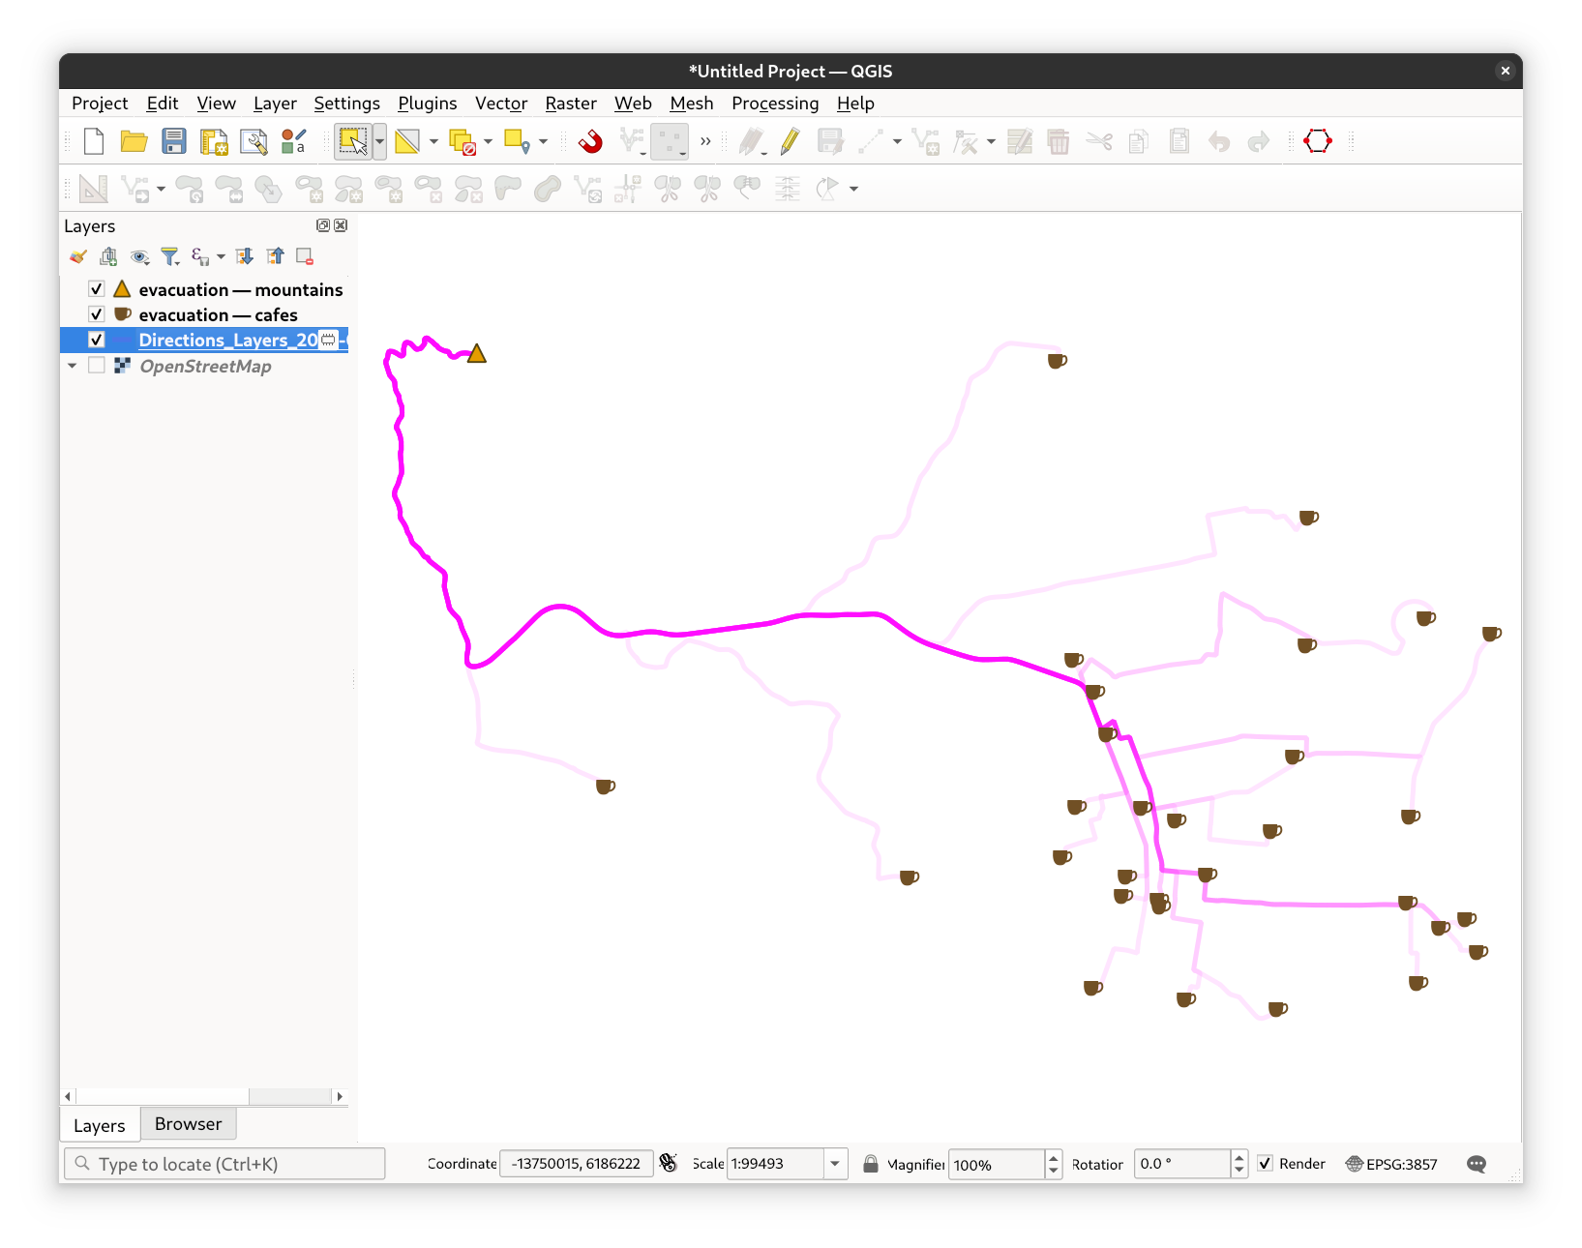Viewport: 1582px width, 1248px height.
Task: Open the Select Features tool dropdown arrow
Action: pos(379,142)
